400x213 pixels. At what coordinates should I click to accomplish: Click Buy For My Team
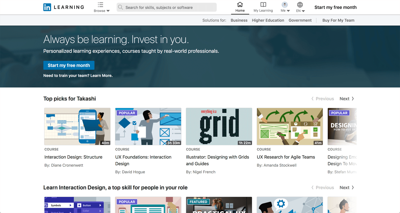click(x=338, y=20)
